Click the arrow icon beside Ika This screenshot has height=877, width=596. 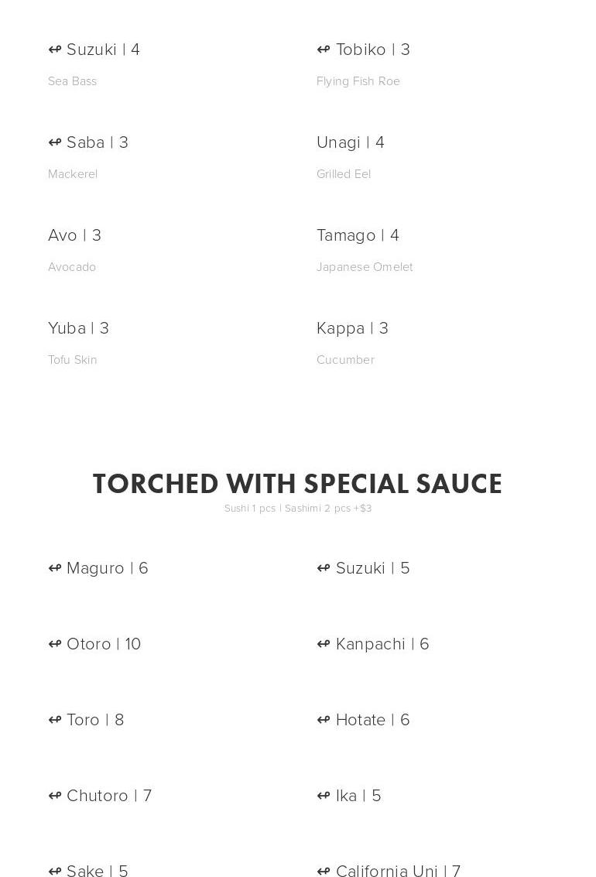[324, 796]
